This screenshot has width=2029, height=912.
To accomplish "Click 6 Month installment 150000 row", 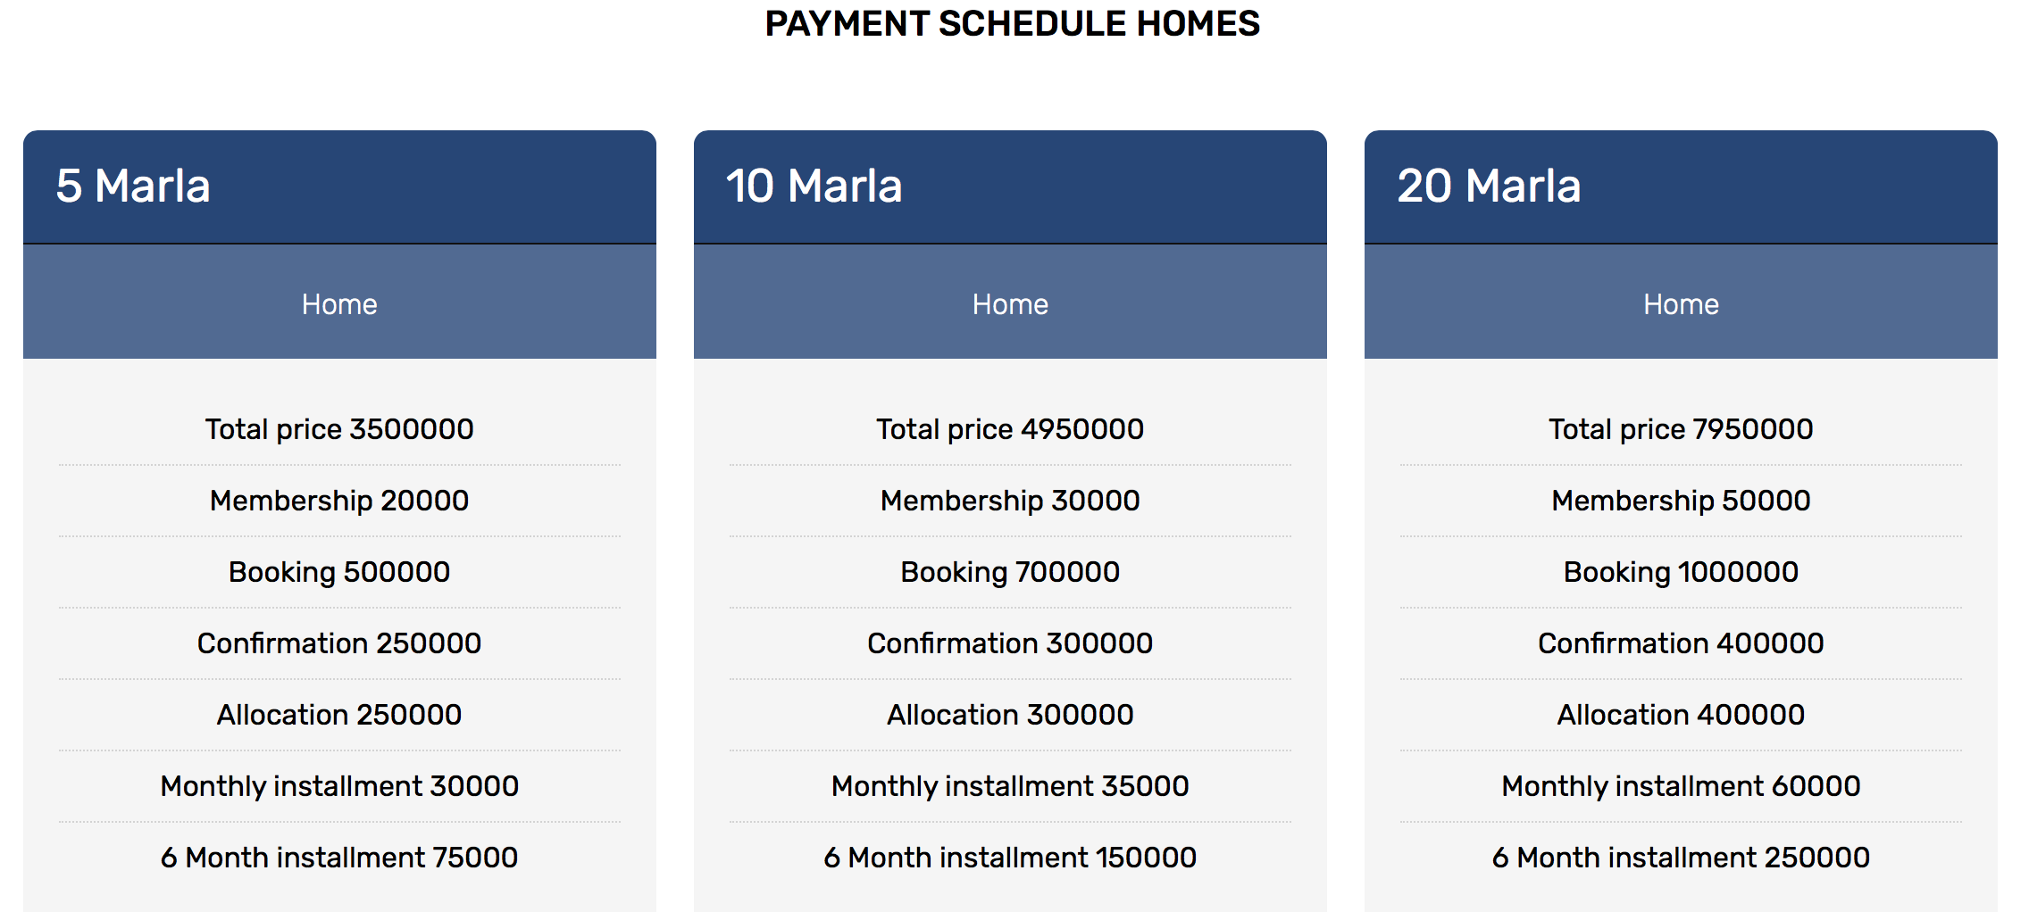I will coord(1010,858).
